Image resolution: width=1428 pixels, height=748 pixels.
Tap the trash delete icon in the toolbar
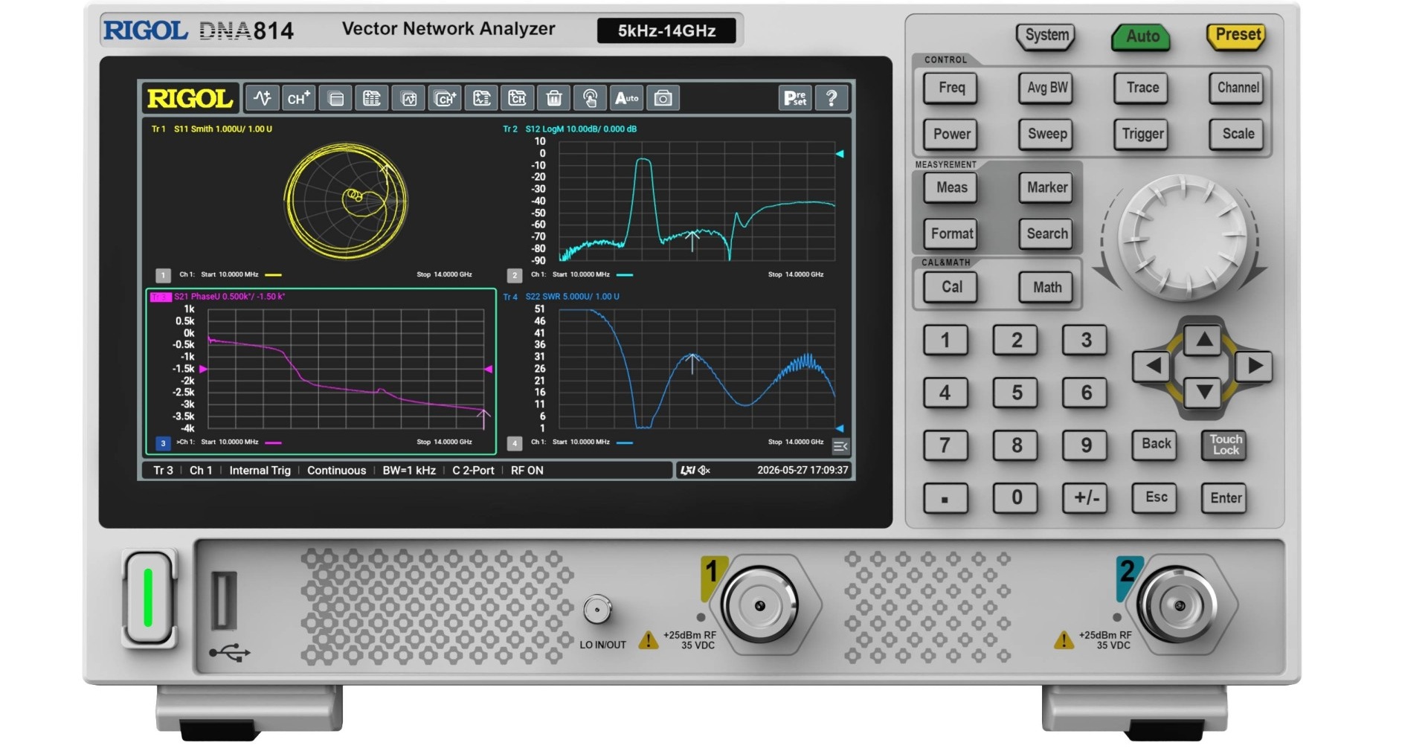click(x=554, y=98)
